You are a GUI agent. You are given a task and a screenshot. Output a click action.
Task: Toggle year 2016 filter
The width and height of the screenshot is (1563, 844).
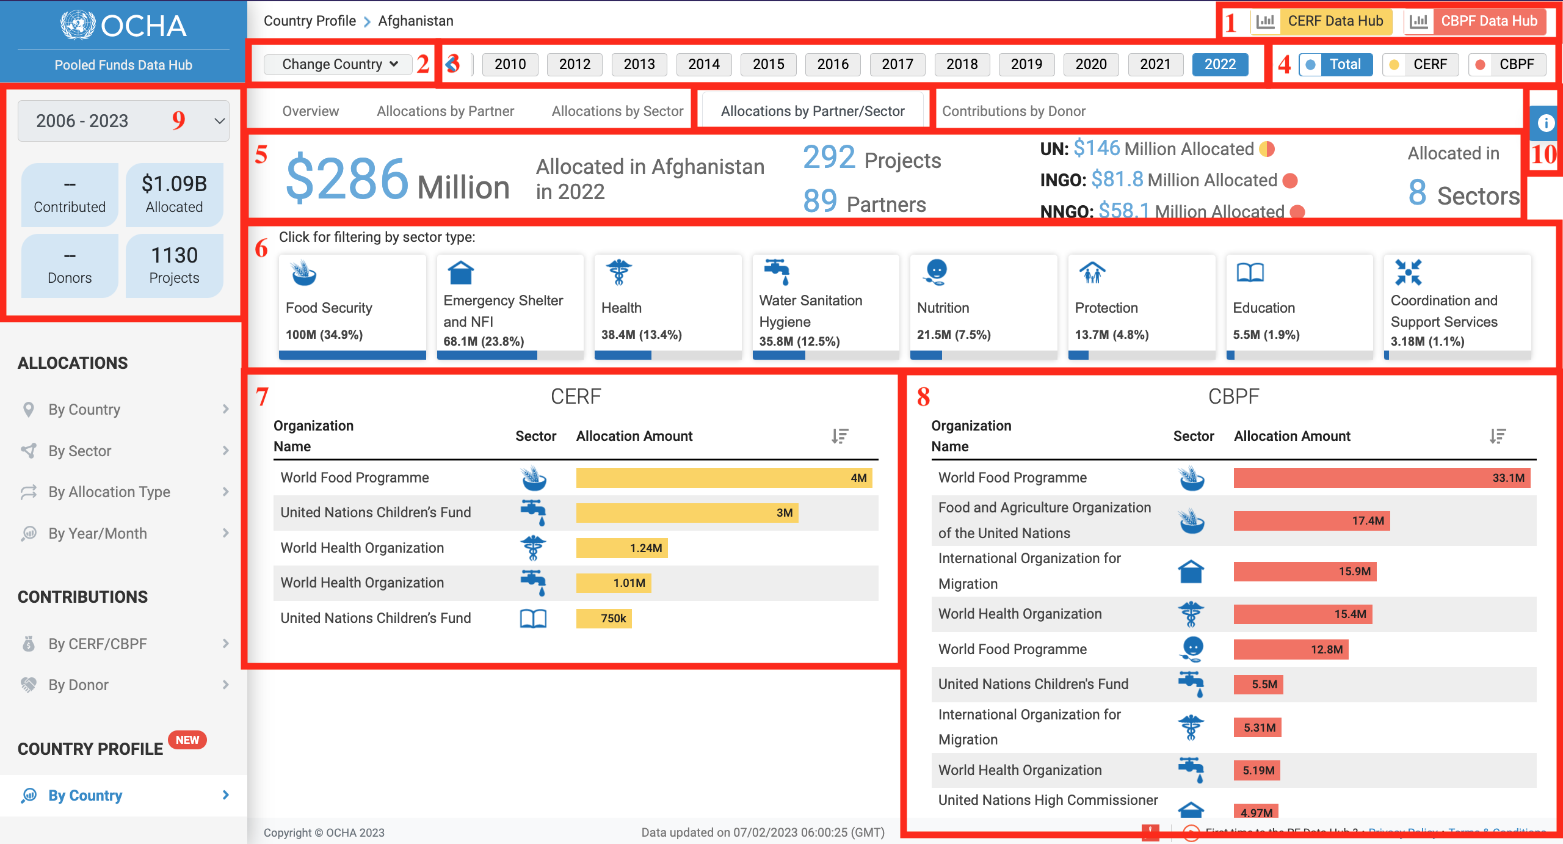833,64
